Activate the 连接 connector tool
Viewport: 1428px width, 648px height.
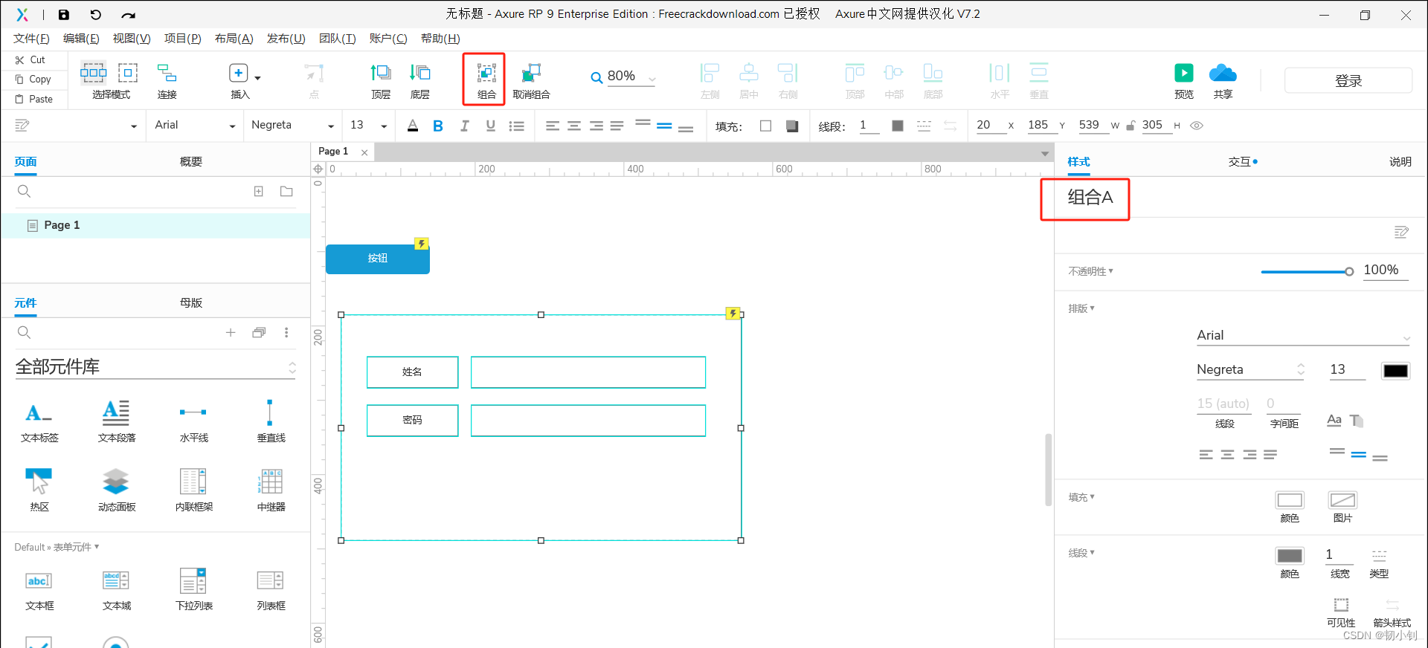click(x=167, y=73)
